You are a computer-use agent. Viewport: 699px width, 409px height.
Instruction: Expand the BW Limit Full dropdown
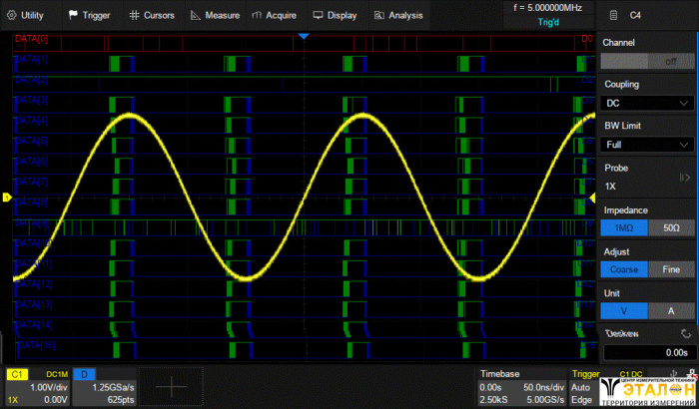coord(648,145)
